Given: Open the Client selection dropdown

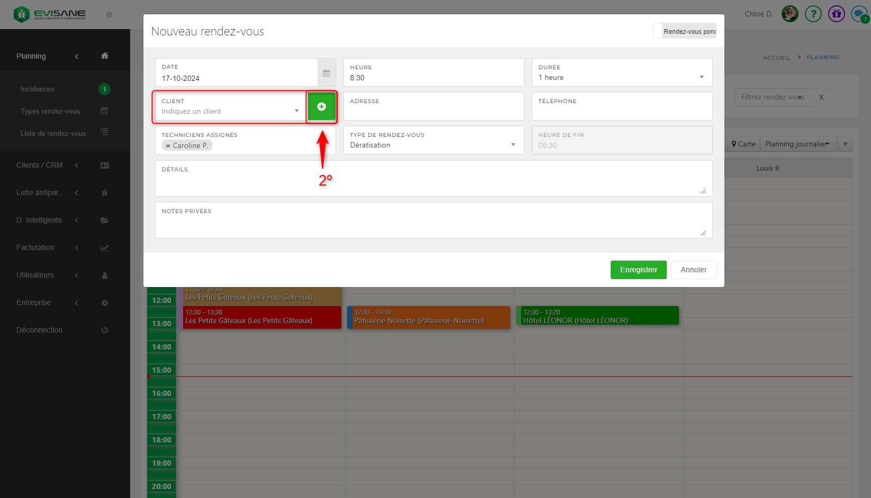Looking at the screenshot, I should tap(230, 111).
